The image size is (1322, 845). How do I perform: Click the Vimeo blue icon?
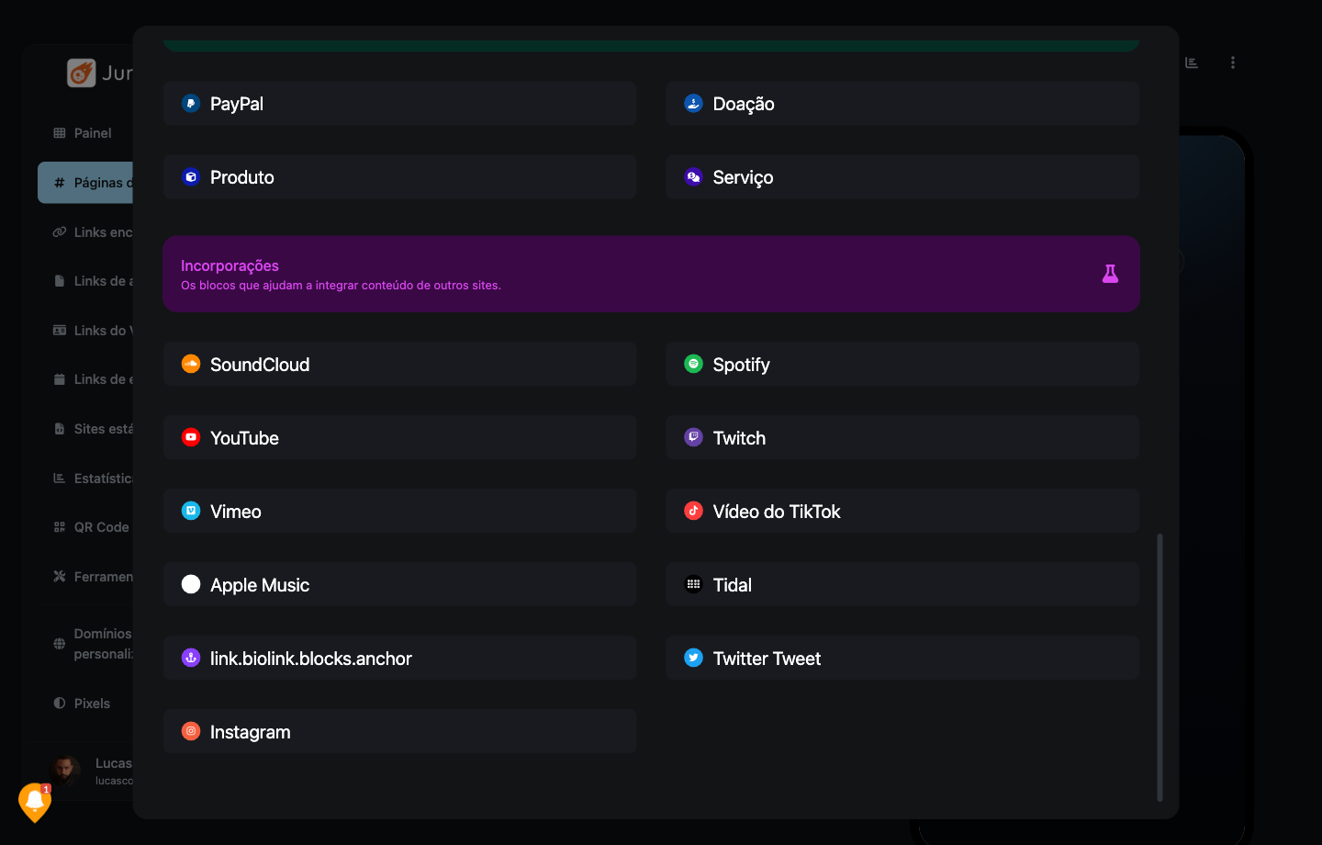pyautogui.click(x=191, y=512)
